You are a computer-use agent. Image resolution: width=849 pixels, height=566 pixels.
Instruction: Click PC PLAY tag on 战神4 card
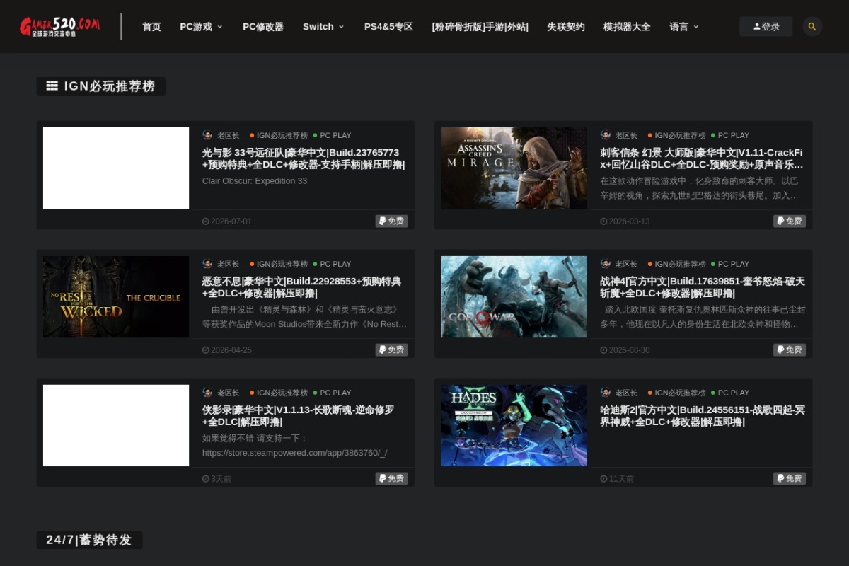pos(730,264)
